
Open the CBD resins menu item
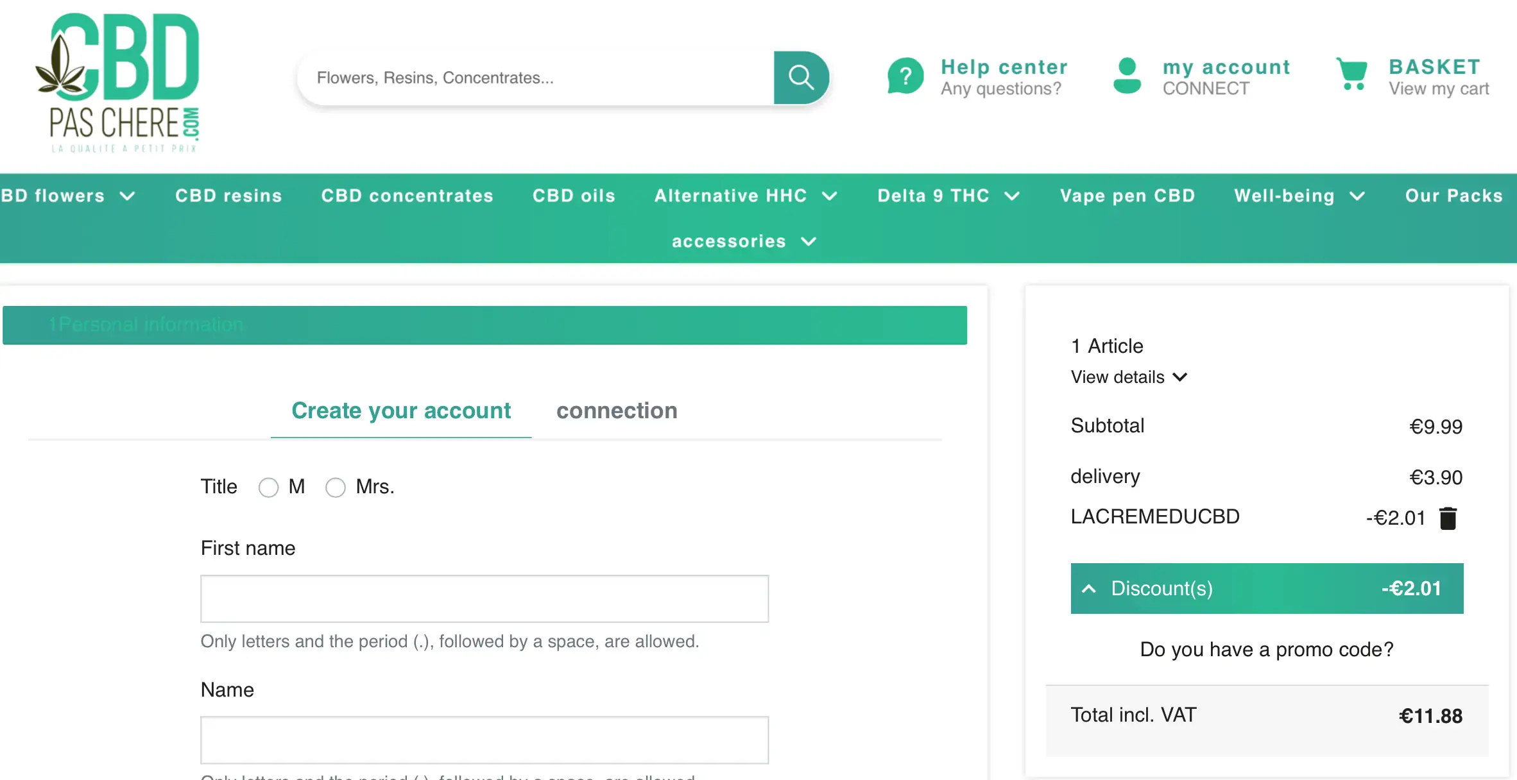[x=228, y=196]
